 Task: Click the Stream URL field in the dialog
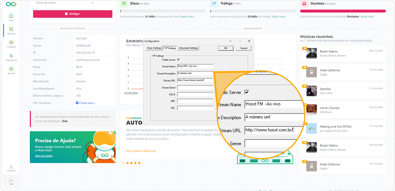click(195, 81)
